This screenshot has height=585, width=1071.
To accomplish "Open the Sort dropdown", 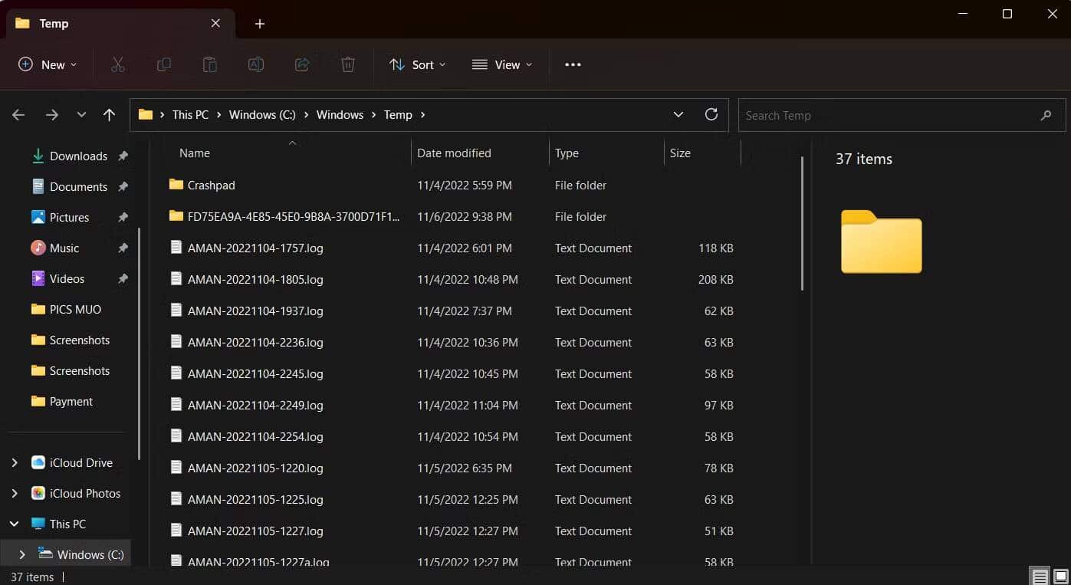I will (416, 64).
